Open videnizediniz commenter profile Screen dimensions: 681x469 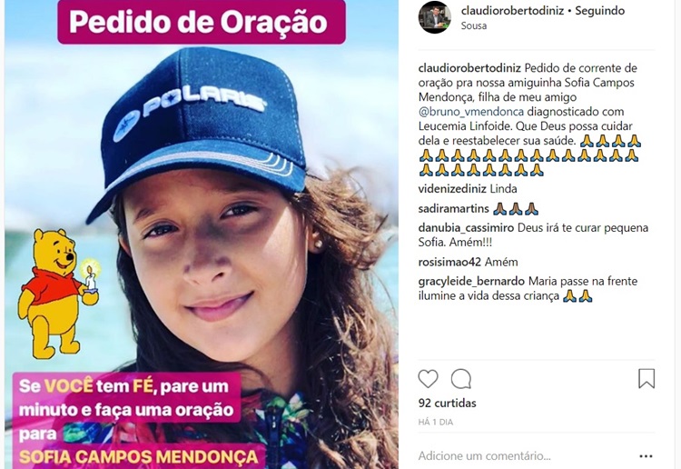452,189
